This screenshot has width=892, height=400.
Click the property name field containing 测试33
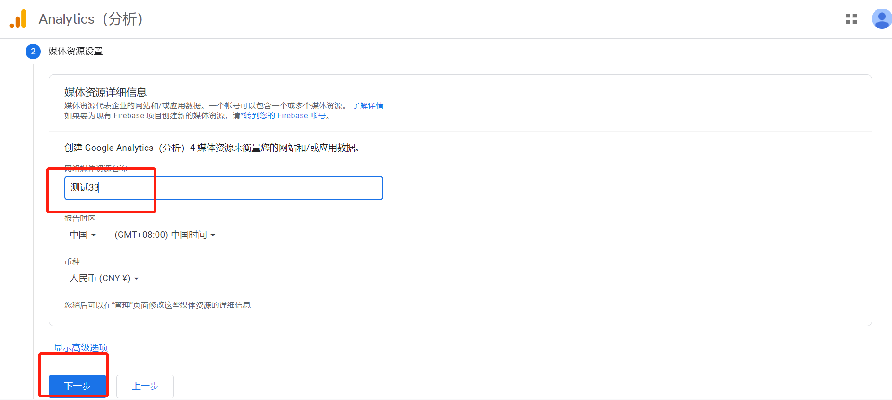point(224,188)
